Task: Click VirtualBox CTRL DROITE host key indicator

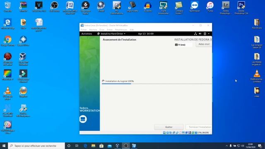Action: (x=203, y=132)
